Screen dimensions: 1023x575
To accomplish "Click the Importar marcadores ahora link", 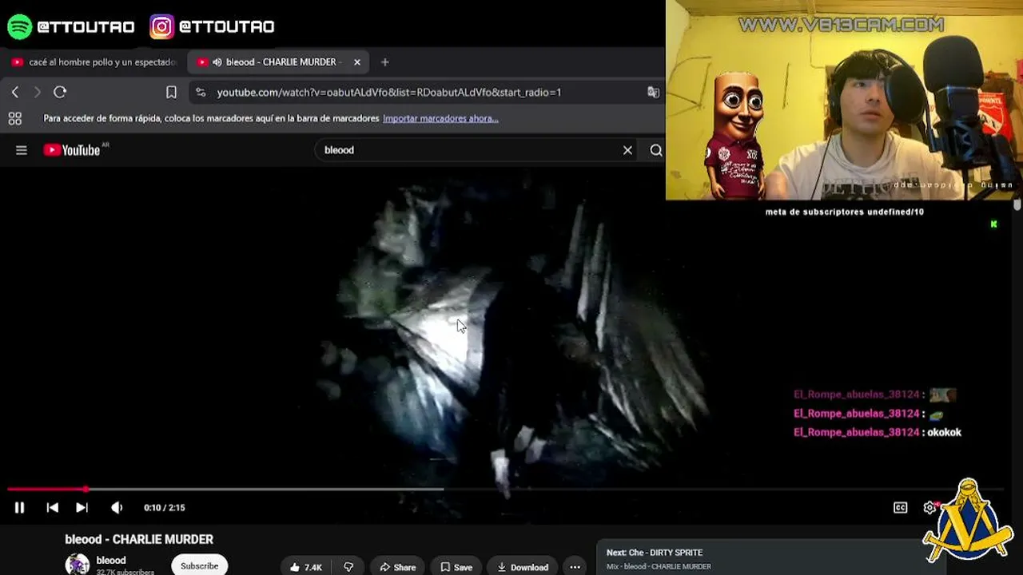I will tap(440, 118).
